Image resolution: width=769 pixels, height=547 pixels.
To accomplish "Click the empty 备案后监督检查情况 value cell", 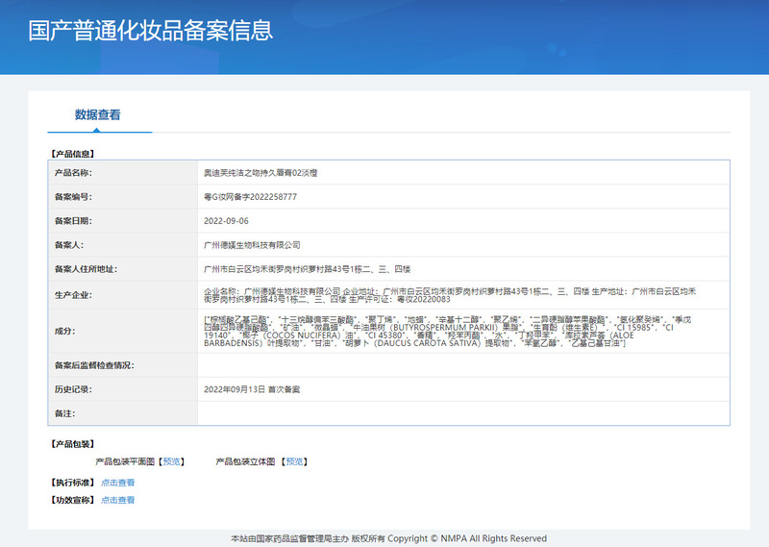I will 461,365.
